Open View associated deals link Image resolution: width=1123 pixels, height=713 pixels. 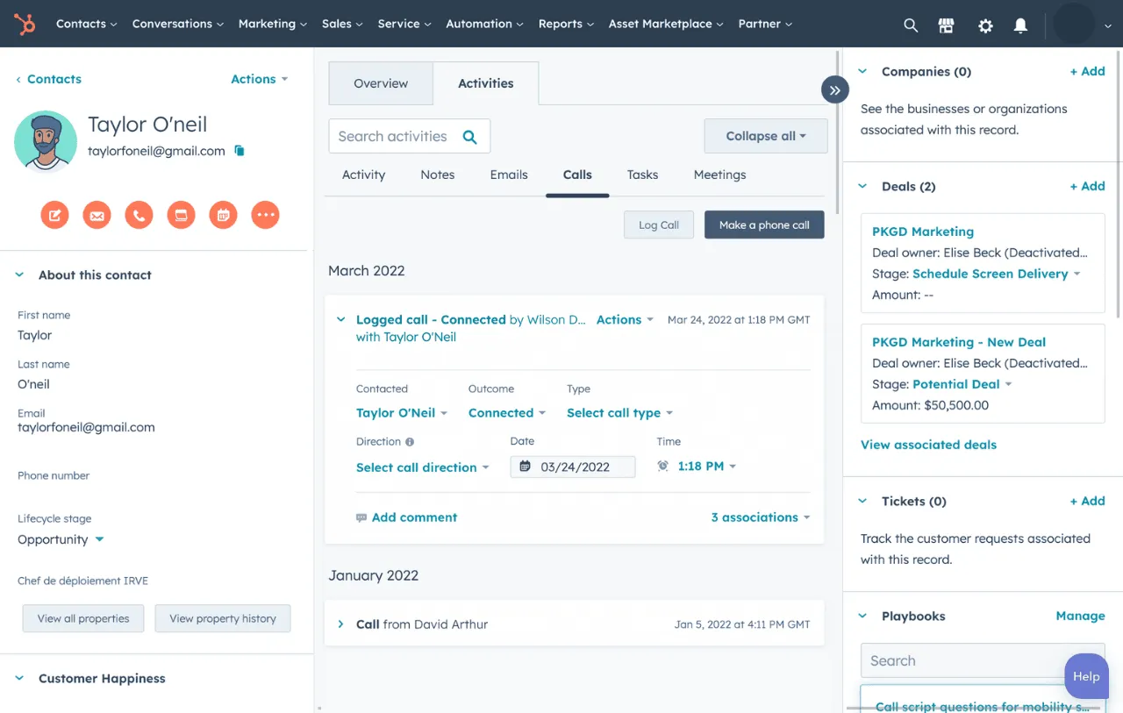(x=928, y=445)
